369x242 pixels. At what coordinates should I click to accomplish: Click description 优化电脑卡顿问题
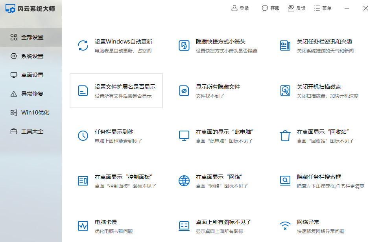(114, 231)
